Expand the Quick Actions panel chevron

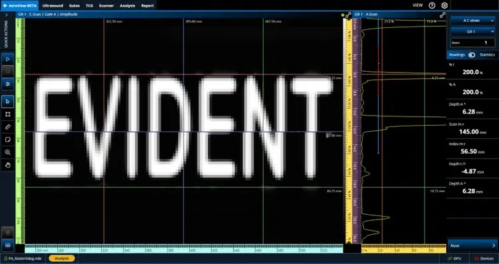(x=7, y=15)
